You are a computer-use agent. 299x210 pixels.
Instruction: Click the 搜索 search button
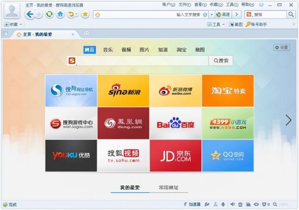tap(221, 61)
